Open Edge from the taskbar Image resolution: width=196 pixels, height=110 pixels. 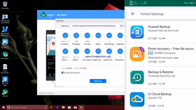click(57, 107)
